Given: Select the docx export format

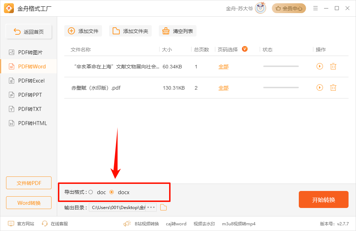Looking at the screenshot, I should click(x=112, y=192).
